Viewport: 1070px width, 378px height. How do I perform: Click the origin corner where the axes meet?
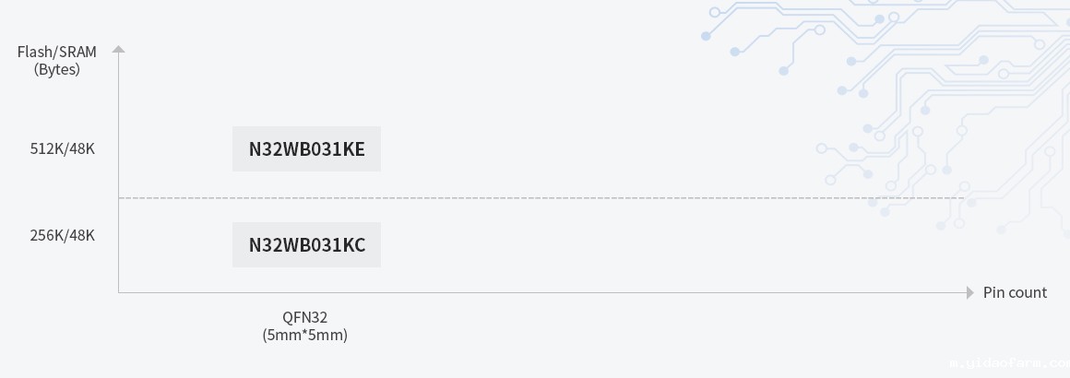pyautogui.click(x=118, y=292)
